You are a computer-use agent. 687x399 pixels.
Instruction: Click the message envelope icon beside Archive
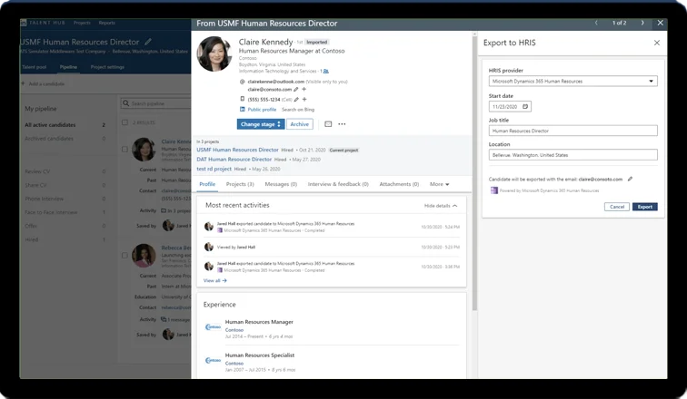pos(327,124)
